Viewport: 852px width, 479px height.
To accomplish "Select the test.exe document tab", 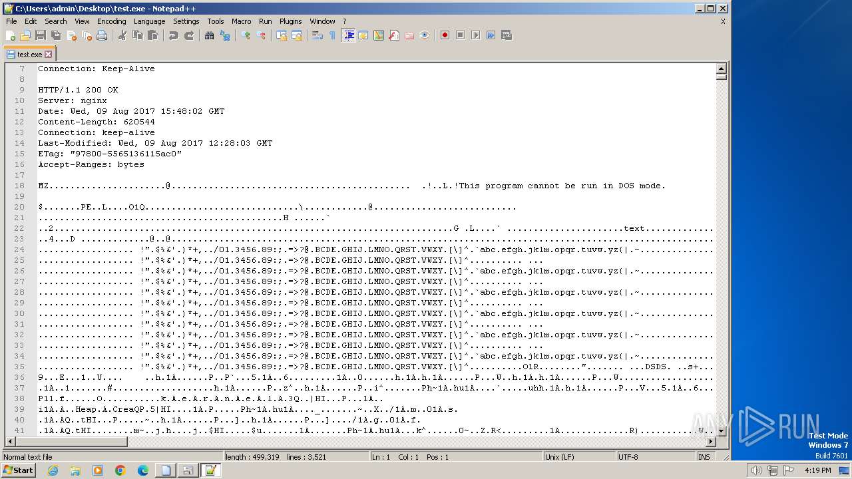I will pos(29,54).
